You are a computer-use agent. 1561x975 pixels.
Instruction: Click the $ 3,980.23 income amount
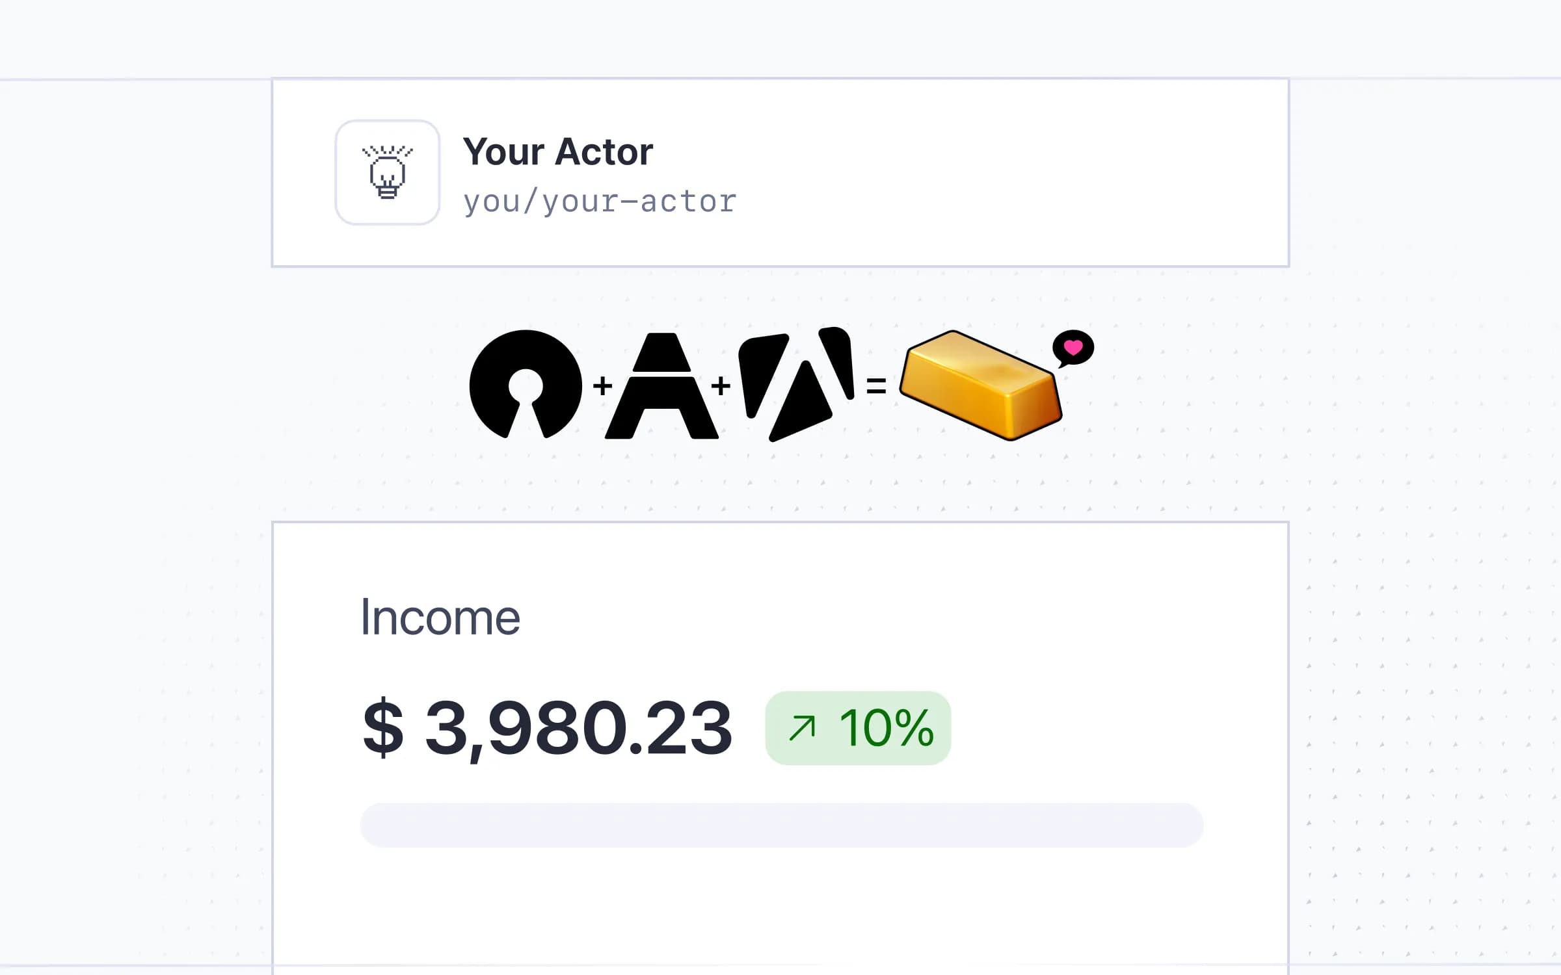pos(548,728)
